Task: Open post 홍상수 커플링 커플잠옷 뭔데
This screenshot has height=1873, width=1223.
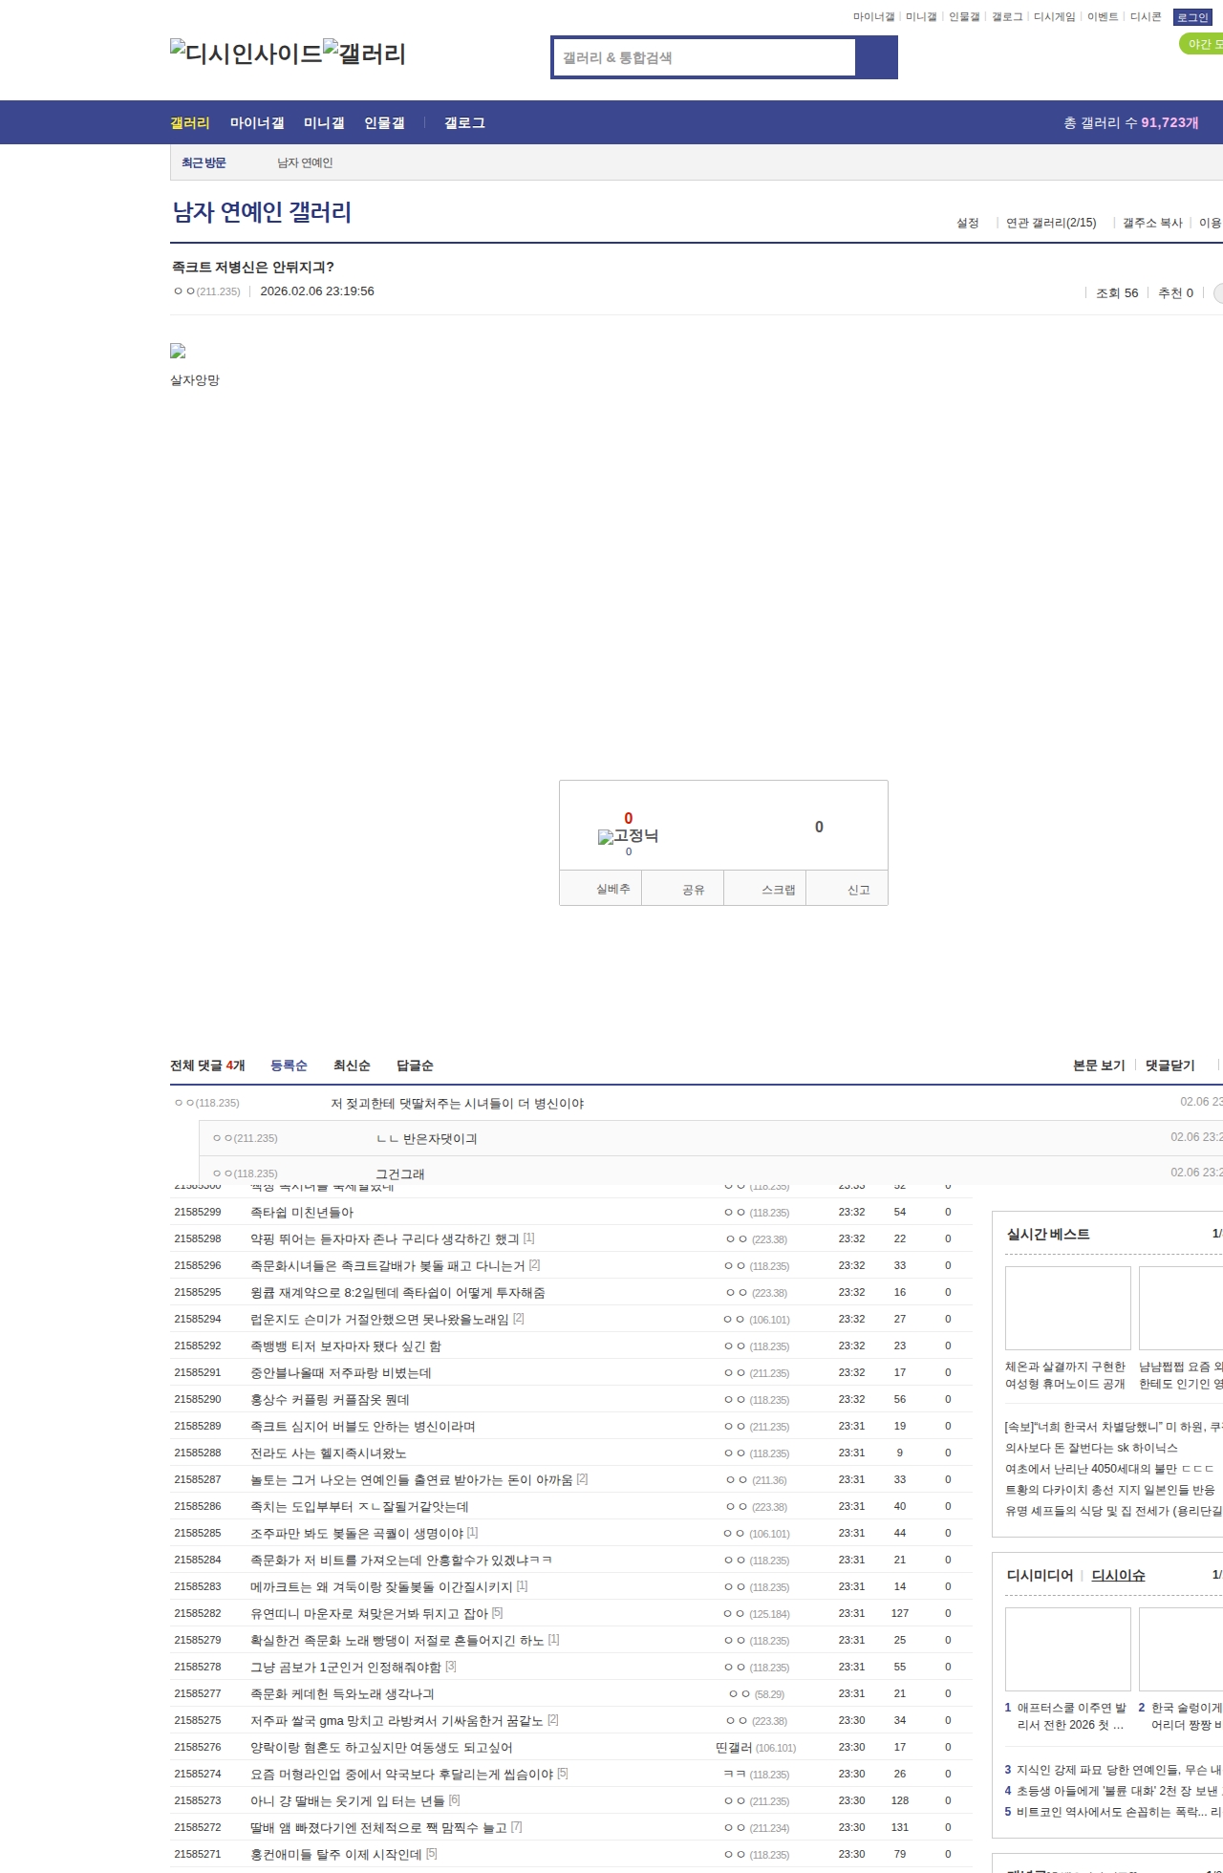Action: (x=330, y=1399)
